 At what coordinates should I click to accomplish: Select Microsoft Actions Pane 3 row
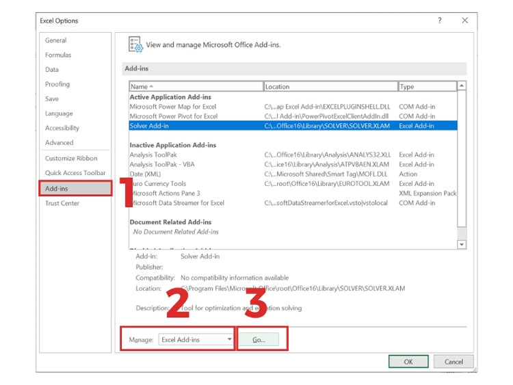pos(293,194)
